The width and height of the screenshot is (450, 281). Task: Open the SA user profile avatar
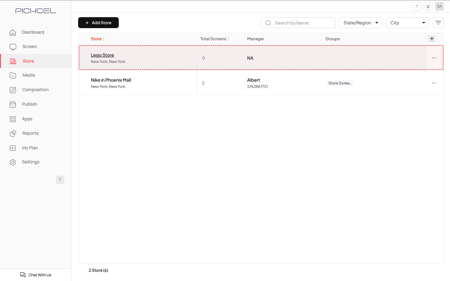tap(439, 6)
